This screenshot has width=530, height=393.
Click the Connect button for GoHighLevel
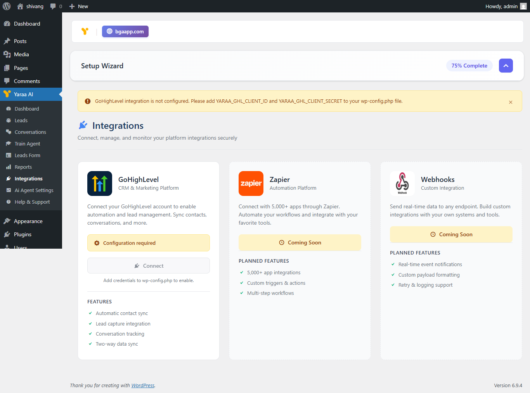pyautogui.click(x=149, y=265)
